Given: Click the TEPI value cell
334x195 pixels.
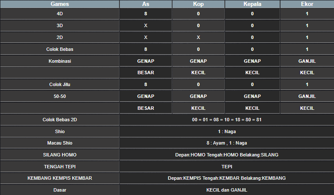Looking at the screenshot, I should tap(226, 167).
